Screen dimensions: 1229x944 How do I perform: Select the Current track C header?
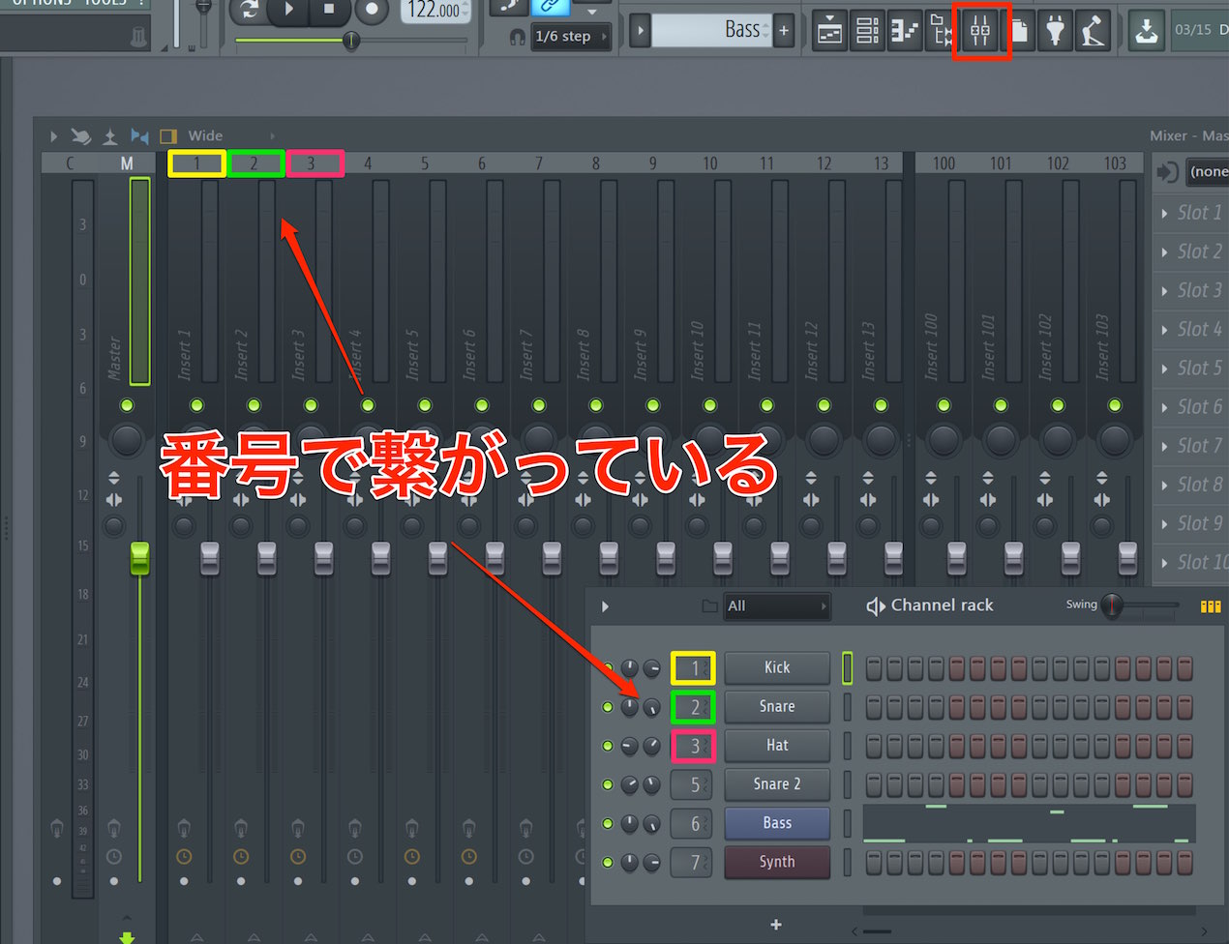point(70,163)
